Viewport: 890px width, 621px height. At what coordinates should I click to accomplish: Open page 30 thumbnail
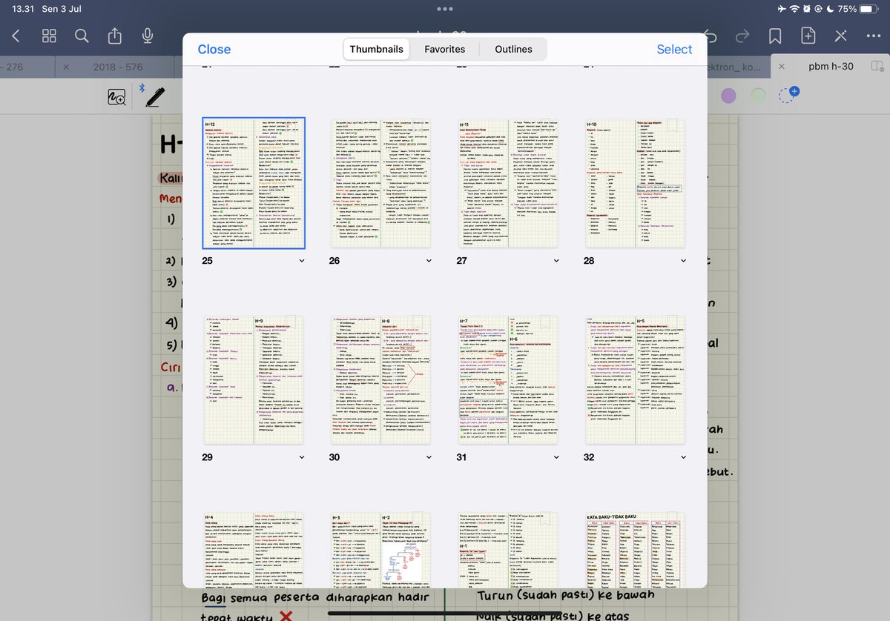click(380, 379)
